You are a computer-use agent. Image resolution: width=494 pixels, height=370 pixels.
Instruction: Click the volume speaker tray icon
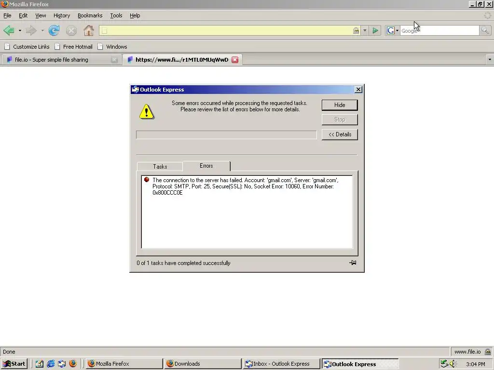[453, 364]
